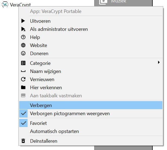Click the play icon beside Uitvoeren

pos(23,21)
